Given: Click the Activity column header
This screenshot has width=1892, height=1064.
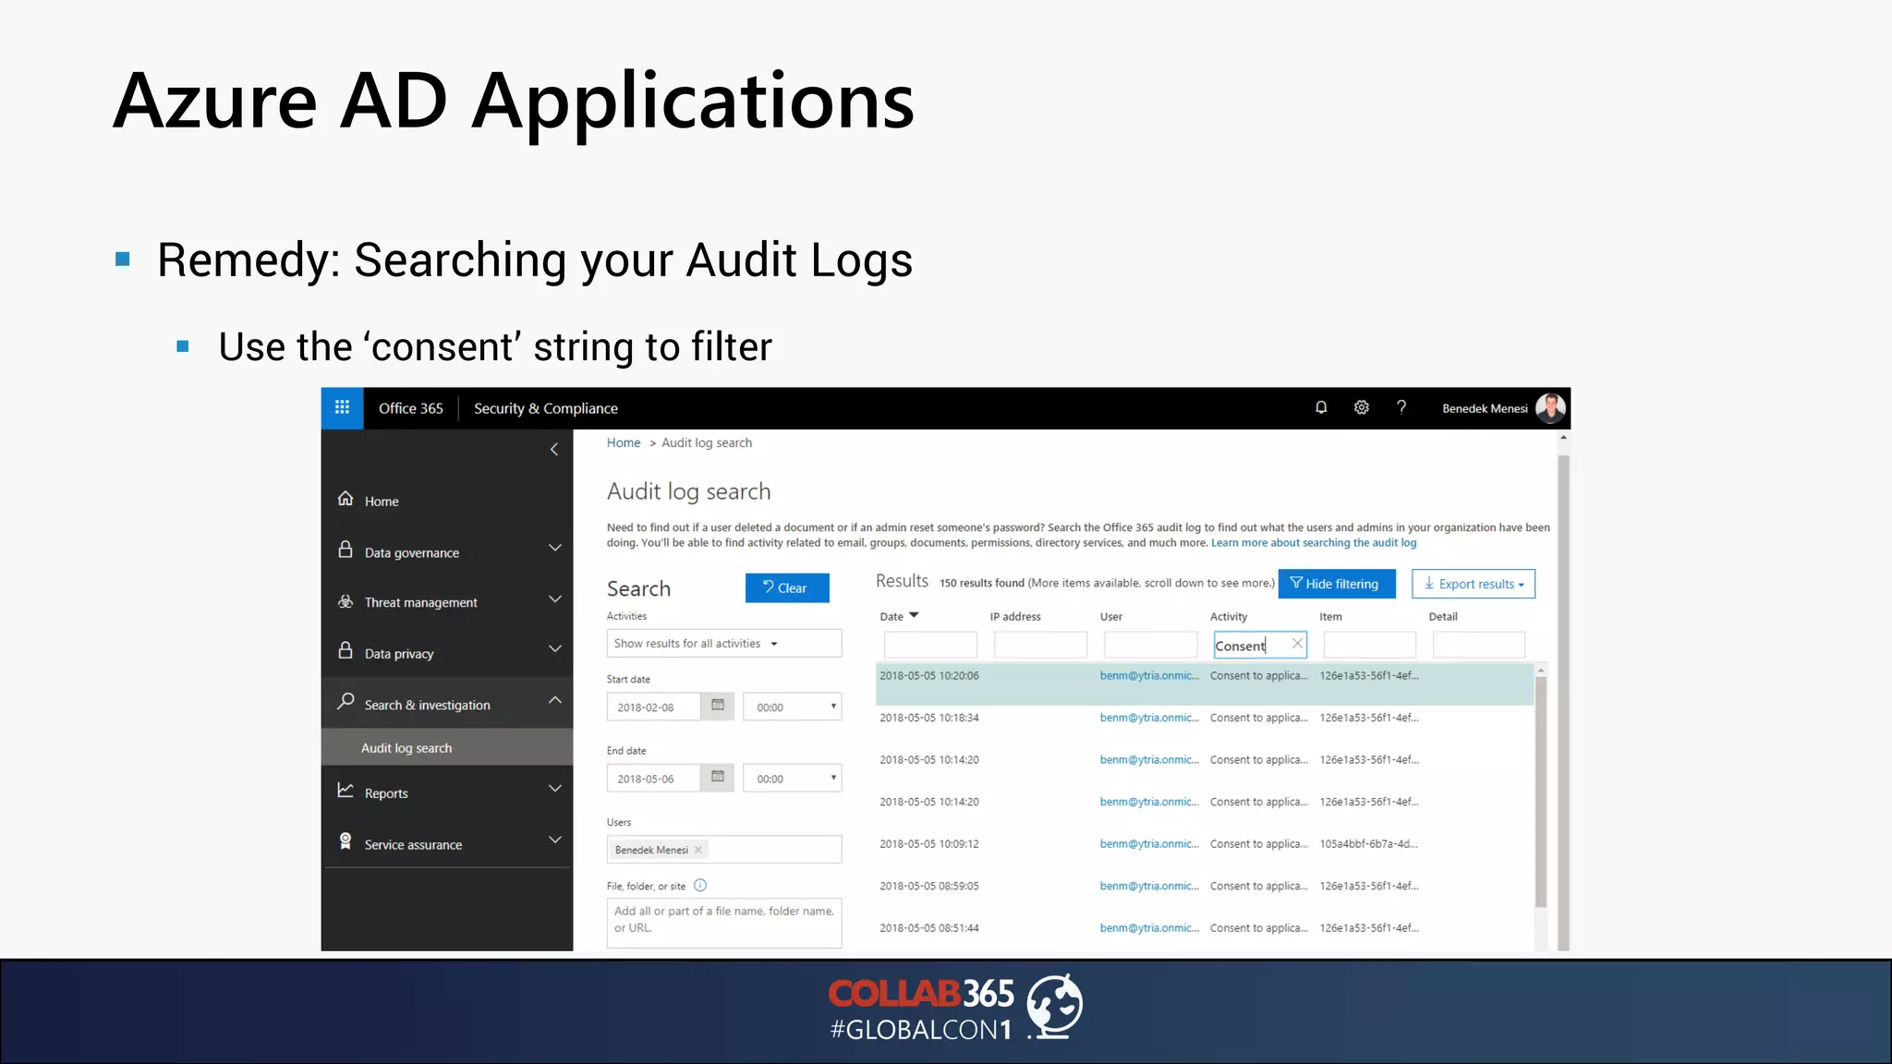Looking at the screenshot, I should pos(1229,617).
